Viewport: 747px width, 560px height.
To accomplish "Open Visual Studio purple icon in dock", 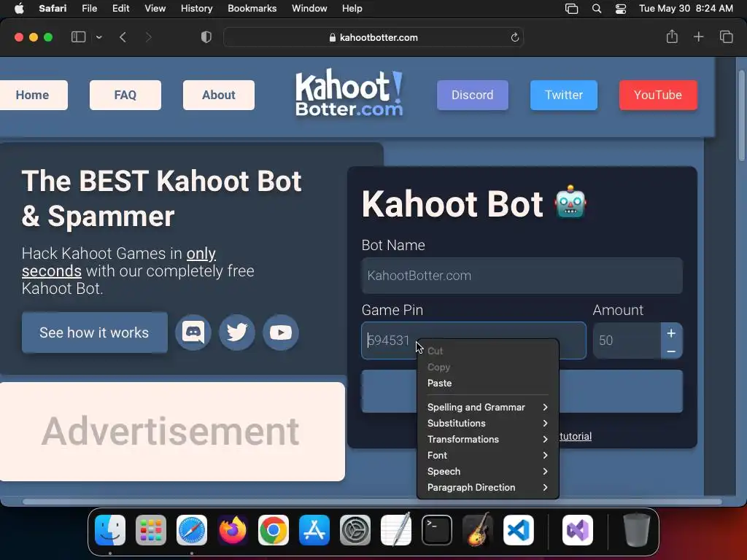I will (x=578, y=530).
